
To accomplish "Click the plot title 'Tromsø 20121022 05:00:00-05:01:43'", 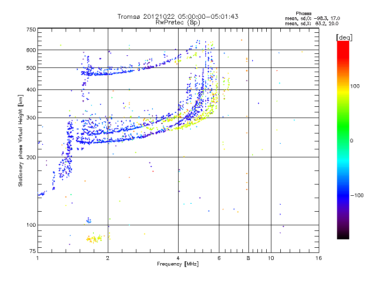I will (178, 16).
